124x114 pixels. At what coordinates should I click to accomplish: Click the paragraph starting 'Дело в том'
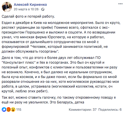60,74
